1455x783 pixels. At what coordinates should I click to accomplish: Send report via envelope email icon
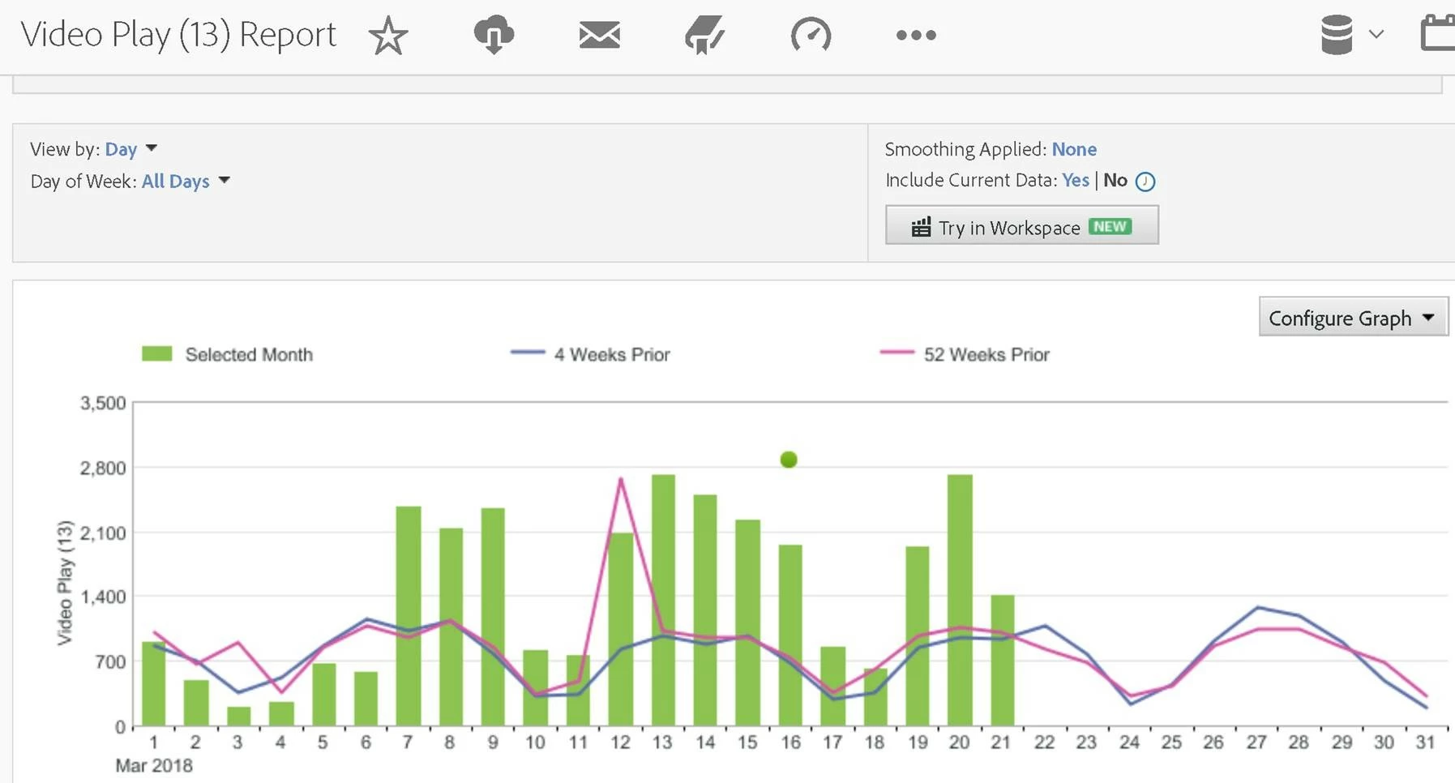pos(600,35)
